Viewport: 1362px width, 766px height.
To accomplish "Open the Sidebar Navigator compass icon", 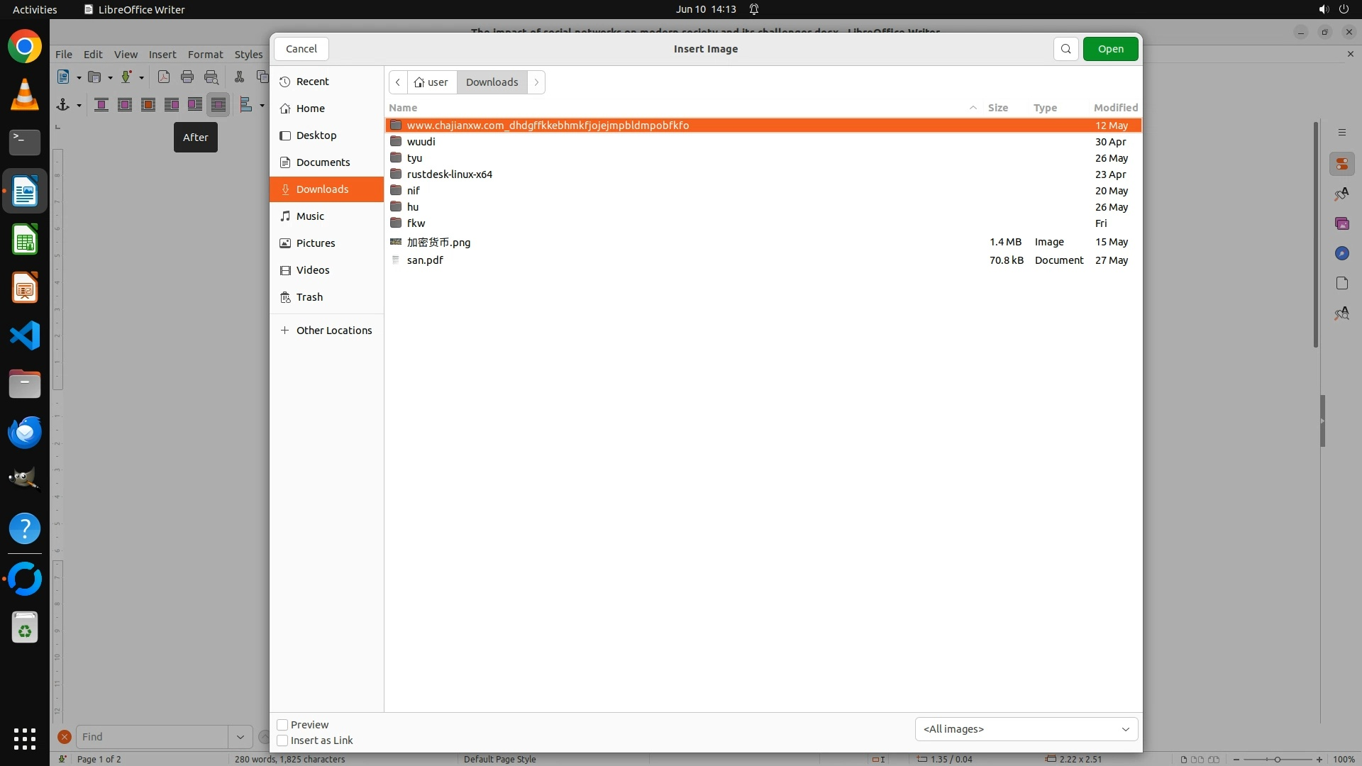I will (x=1341, y=254).
